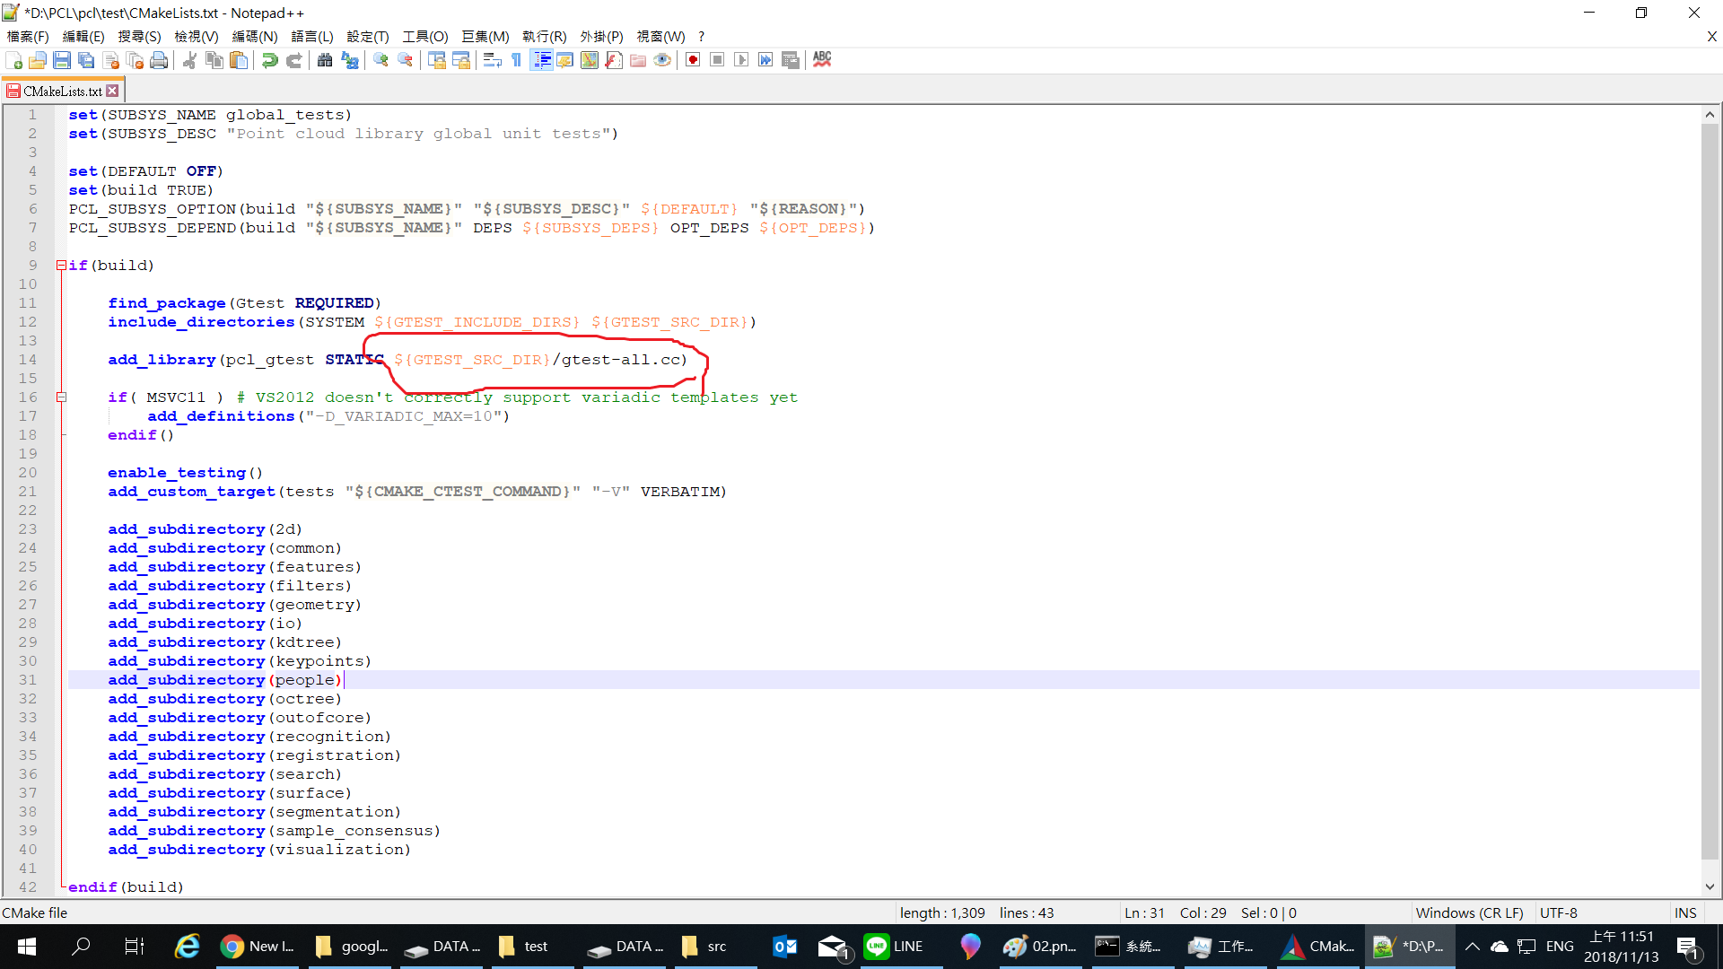Click the Print toolbar icon
Image resolution: width=1723 pixels, height=969 pixels.
point(159,60)
